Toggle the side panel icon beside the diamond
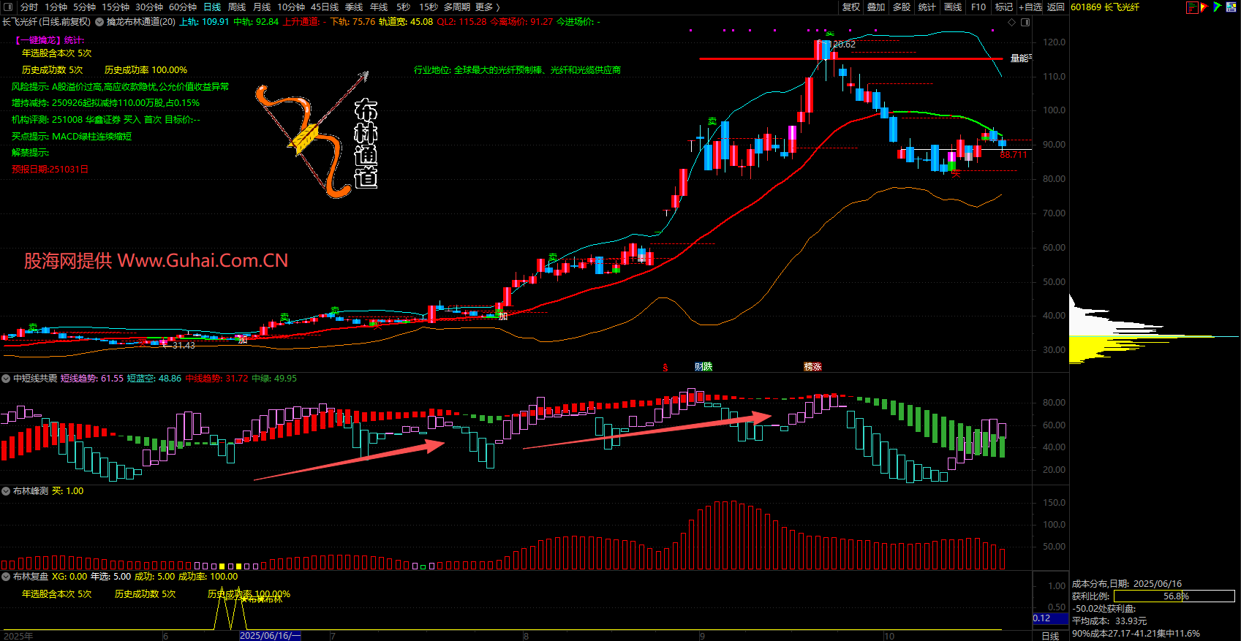 click(x=1025, y=22)
